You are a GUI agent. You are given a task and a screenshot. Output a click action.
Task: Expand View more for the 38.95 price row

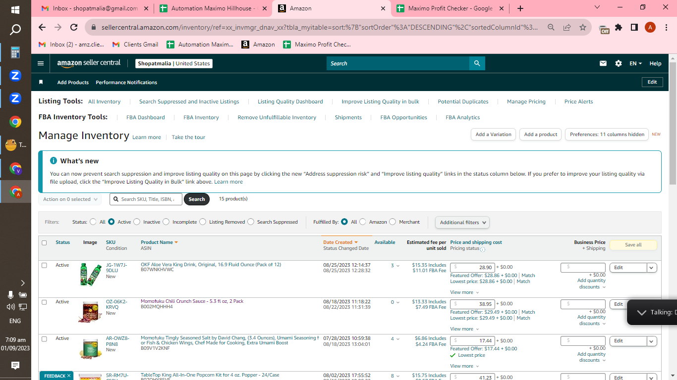[x=464, y=329]
